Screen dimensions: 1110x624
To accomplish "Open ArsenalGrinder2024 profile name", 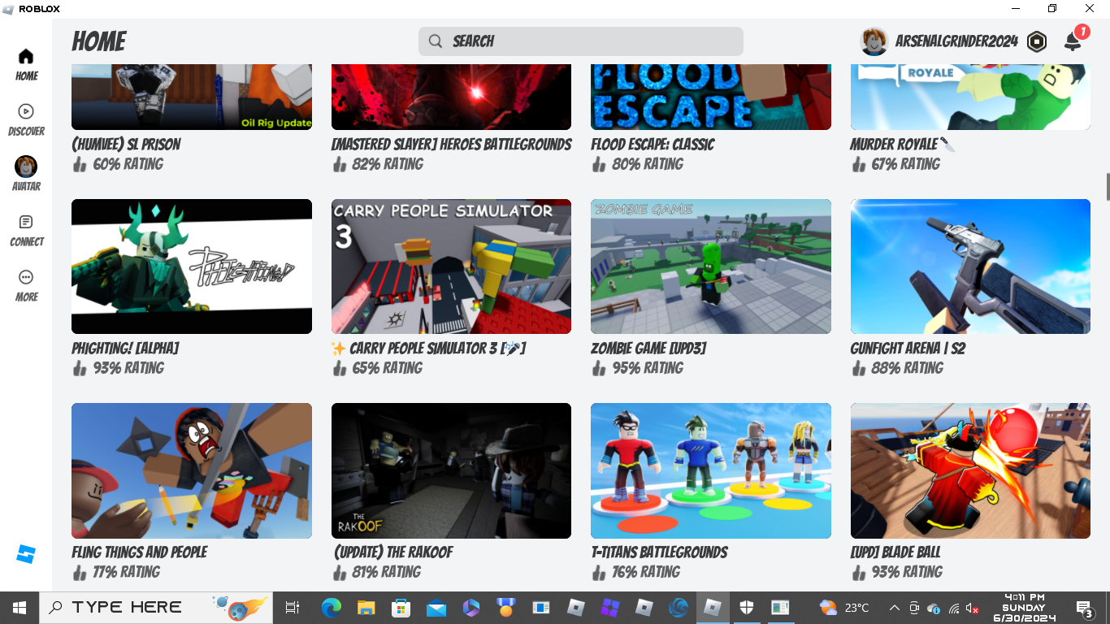I will [x=956, y=41].
